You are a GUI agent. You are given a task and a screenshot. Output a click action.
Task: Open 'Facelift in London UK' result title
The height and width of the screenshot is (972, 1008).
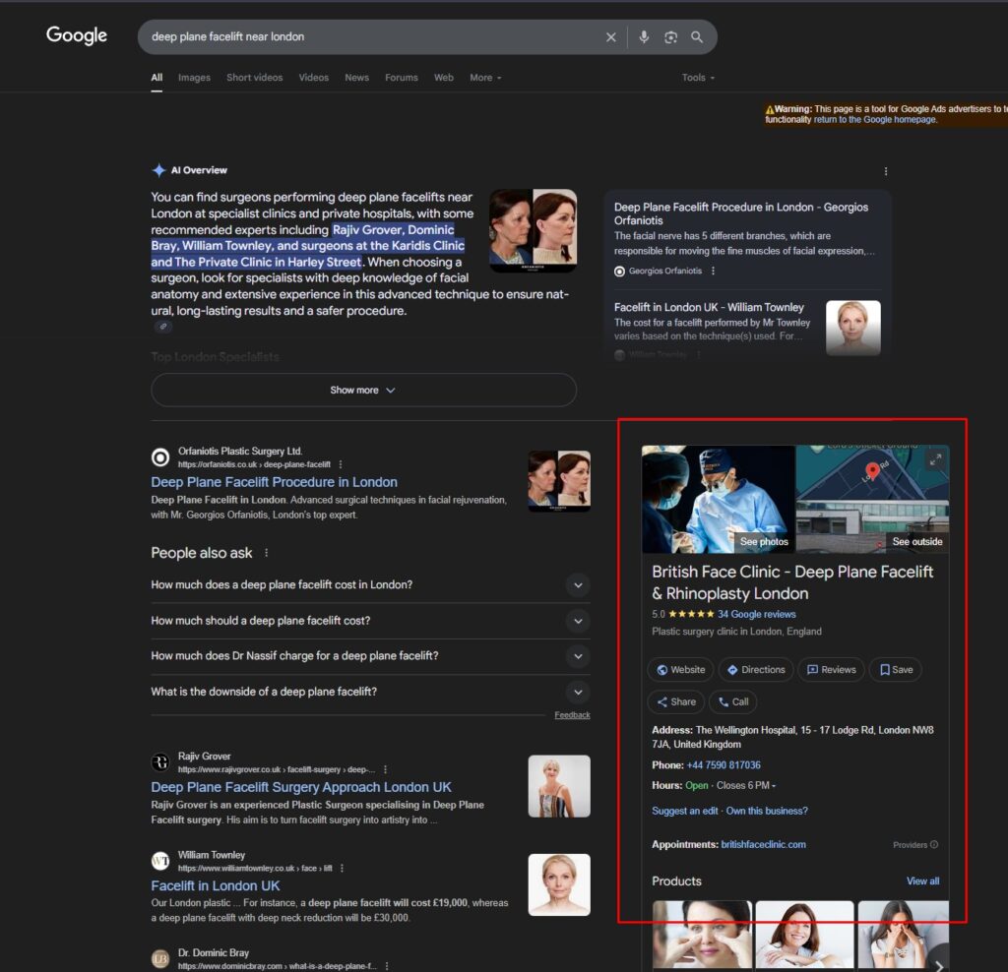[x=216, y=885]
